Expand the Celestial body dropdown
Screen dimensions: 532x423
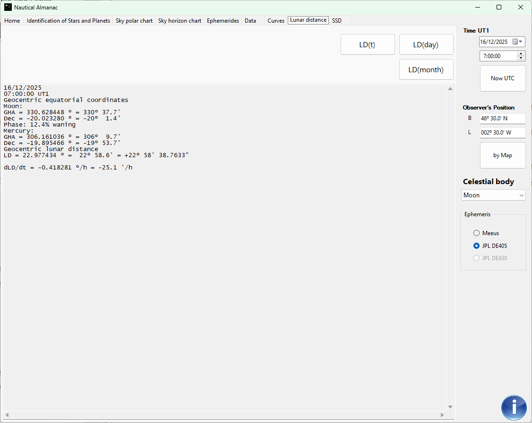[521, 195]
